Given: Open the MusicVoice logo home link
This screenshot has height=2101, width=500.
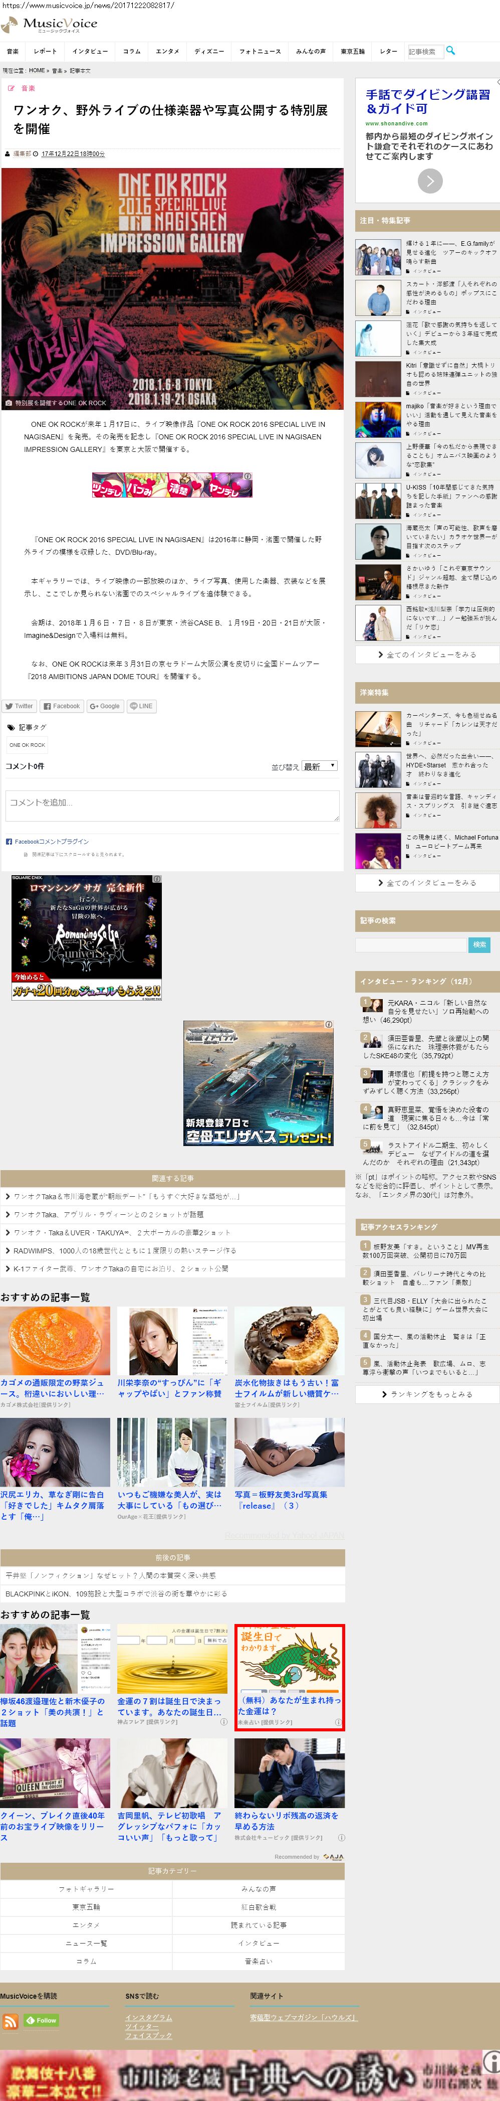Looking at the screenshot, I should [x=49, y=25].
